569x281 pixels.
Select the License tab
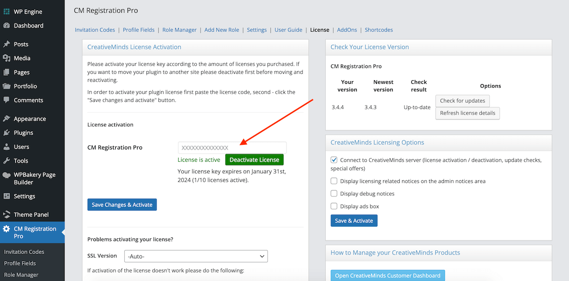coord(320,30)
